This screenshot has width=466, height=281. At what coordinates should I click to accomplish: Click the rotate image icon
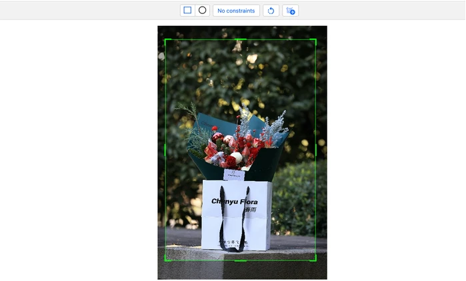coord(271,11)
